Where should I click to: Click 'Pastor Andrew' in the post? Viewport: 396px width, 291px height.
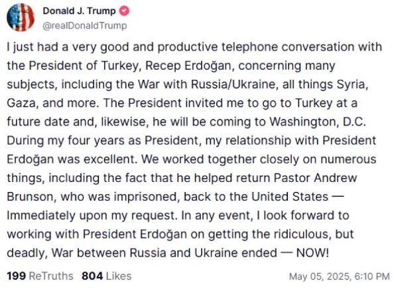(315, 178)
